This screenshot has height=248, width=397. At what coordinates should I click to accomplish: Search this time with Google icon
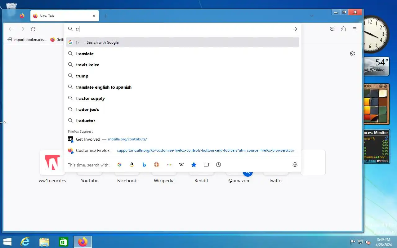(119, 165)
